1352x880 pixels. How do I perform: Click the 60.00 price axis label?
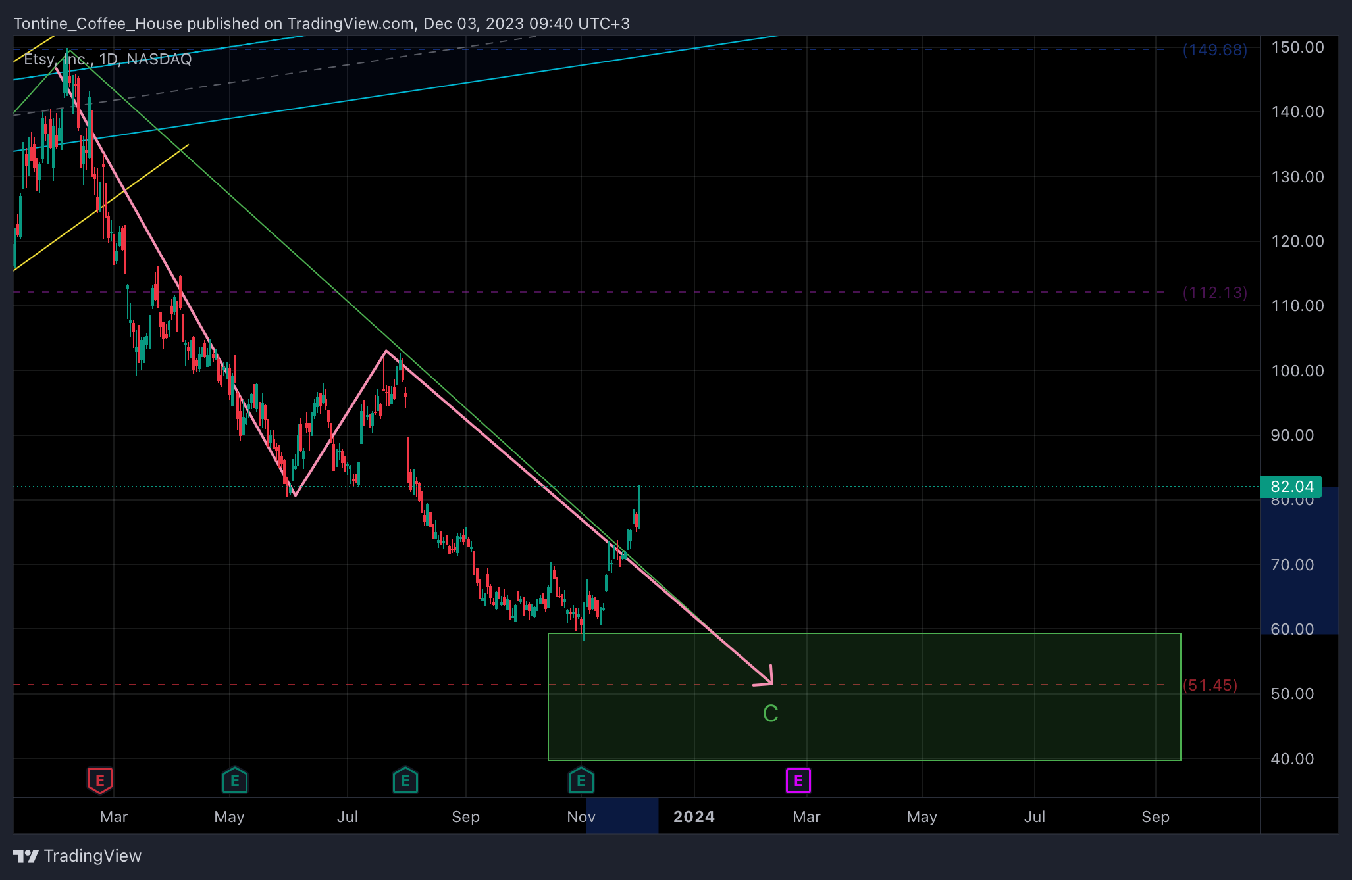tap(1292, 629)
